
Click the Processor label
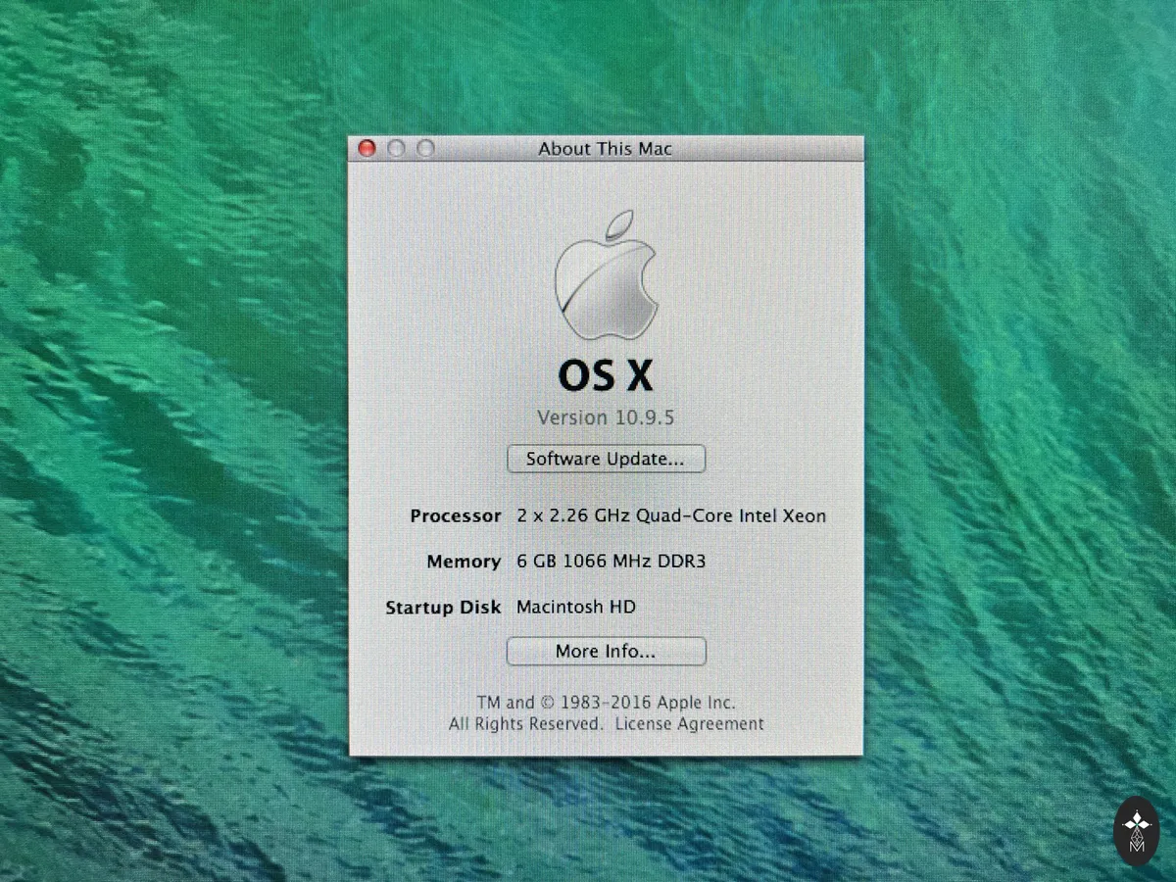[x=456, y=515]
